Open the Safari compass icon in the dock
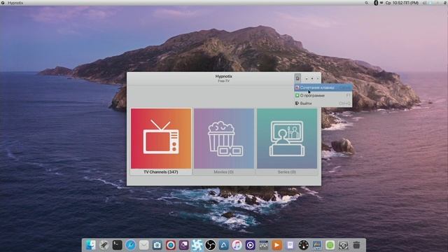This screenshot has width=448, height=252. pyautogui.click(x=131, y=245)
